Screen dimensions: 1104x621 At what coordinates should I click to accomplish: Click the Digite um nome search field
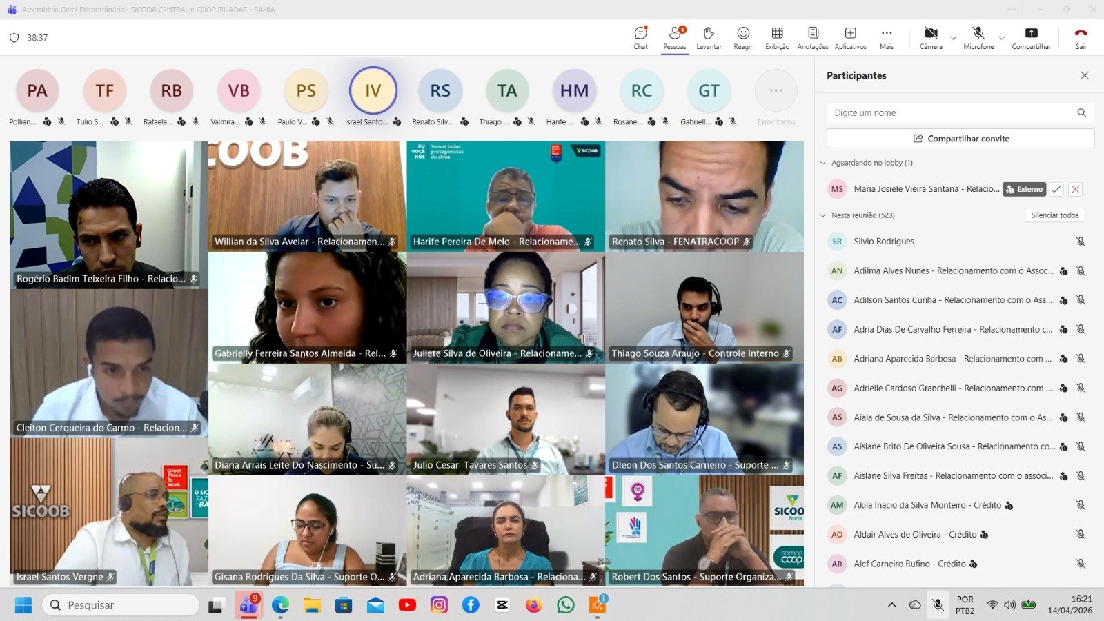pyautogui.click(x=952, y=113)
